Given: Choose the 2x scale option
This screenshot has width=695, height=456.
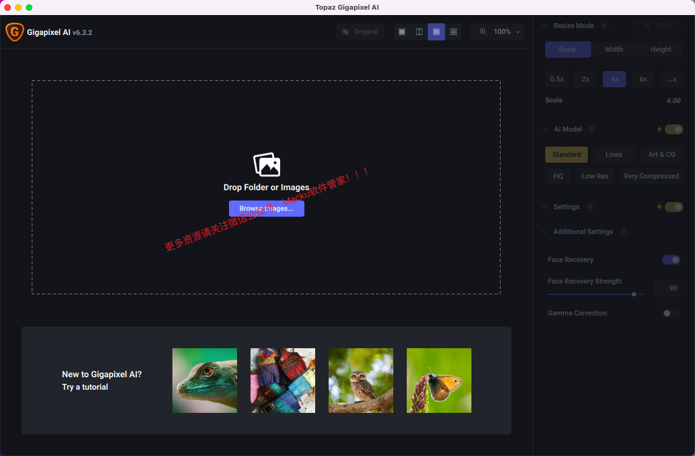Looking at the screenshot, I should (x=586, y=79).
